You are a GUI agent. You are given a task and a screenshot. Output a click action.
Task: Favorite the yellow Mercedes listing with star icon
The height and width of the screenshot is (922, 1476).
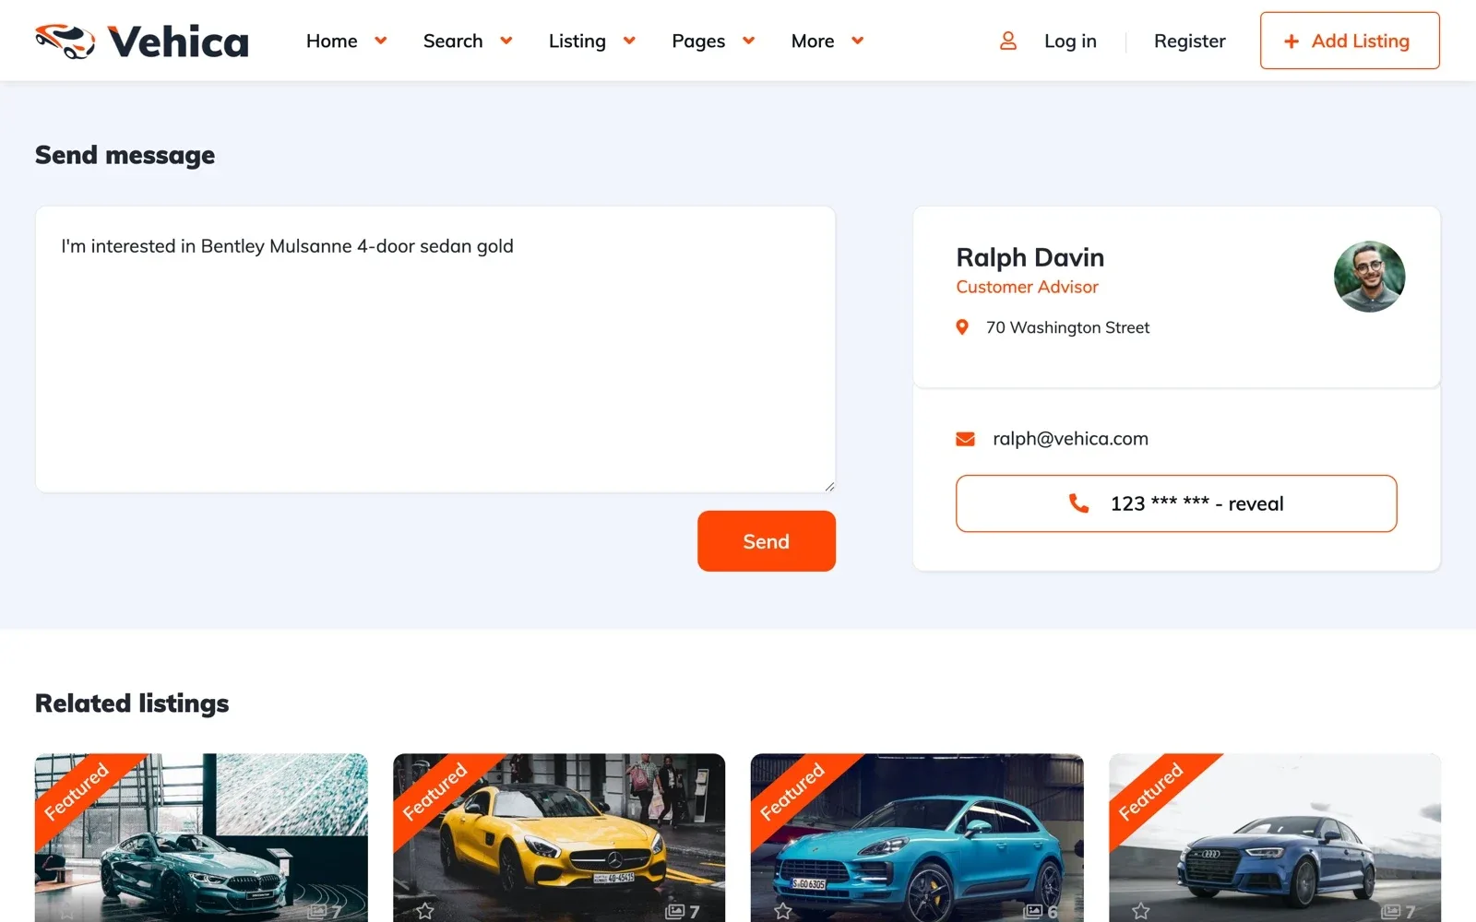pyautogui.click(x=424, y=911)
